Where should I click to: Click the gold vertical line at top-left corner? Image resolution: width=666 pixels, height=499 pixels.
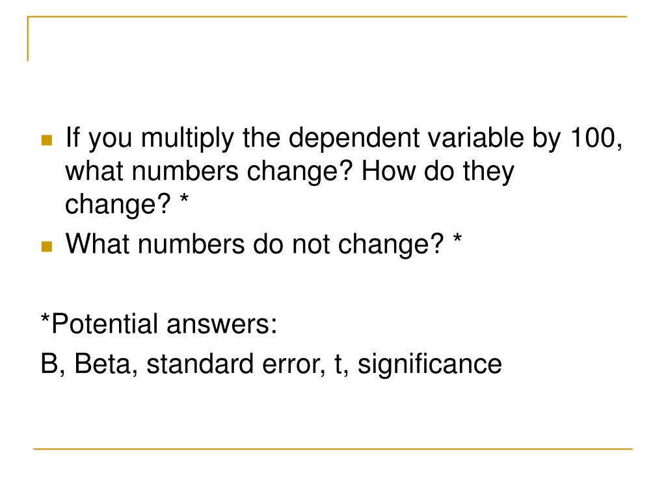click(x=28, y=38)
